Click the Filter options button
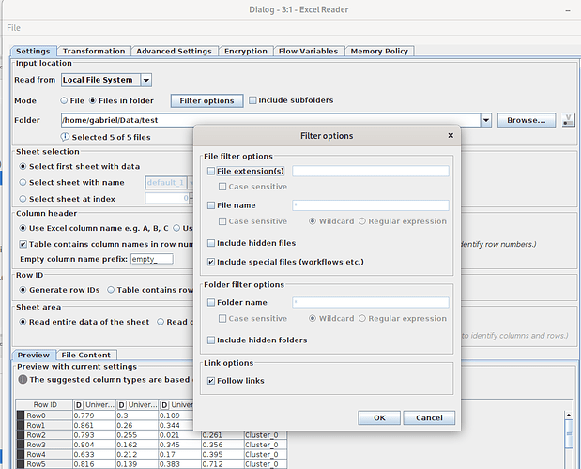The image size is (581, 469). (x=206, y=100)
